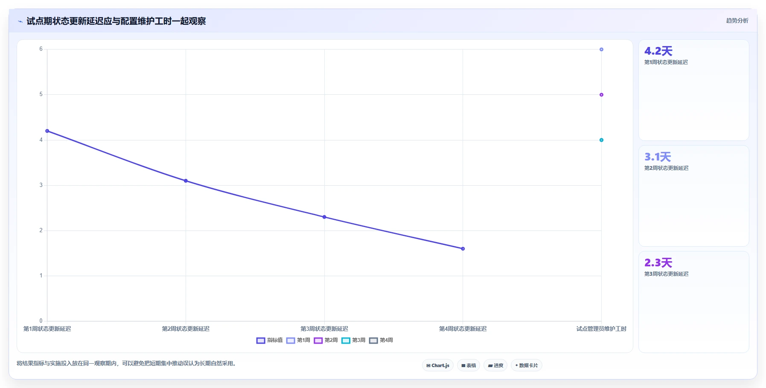Click the 第2周状态更新延迟 card caption
Screen dimensions: 766x388
(666, 168)
